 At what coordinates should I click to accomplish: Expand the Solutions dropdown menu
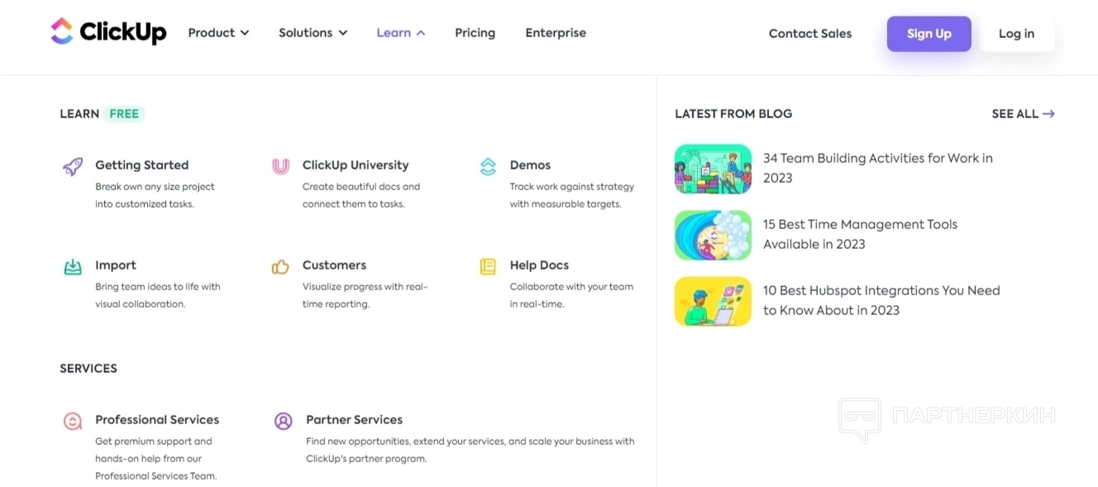(x=313, y=33)
